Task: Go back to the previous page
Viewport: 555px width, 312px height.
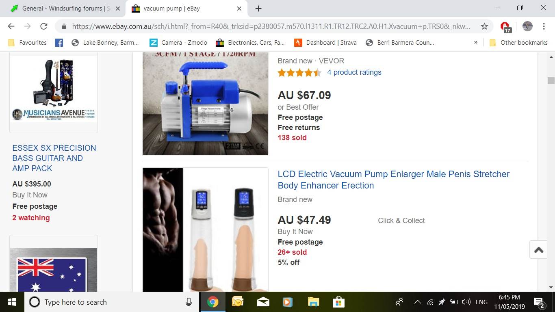Action: point(11,26)
